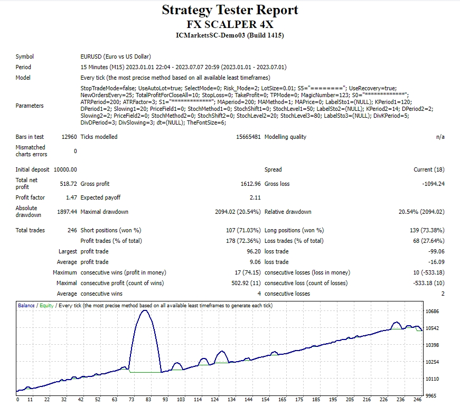Click the 'Strategy Tester Report' title

pos(230,10)
